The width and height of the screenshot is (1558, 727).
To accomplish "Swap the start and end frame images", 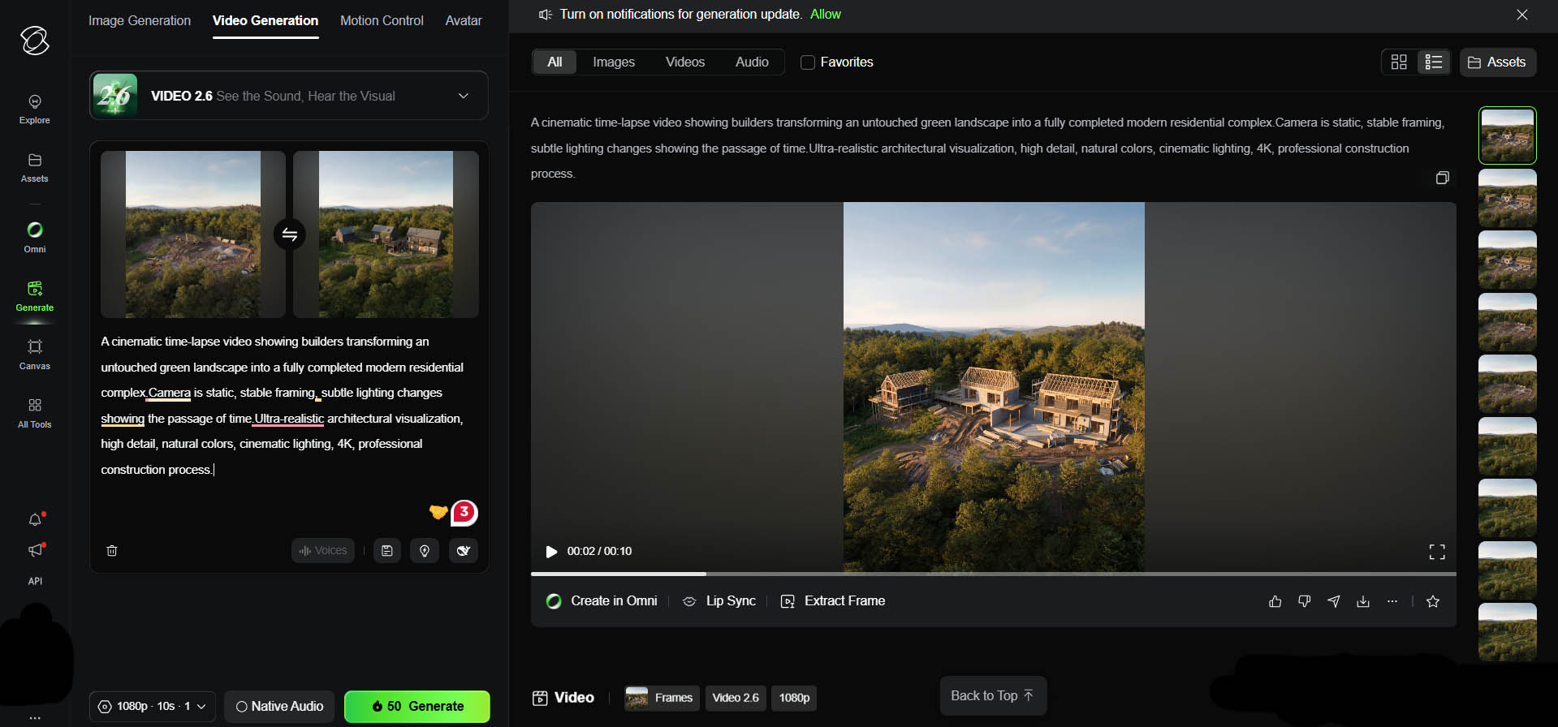I will (x=289, y=234).
